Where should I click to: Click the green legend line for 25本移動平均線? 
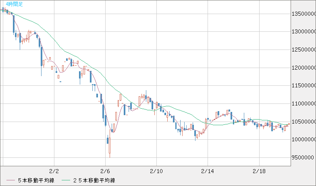tap(66, 180)
